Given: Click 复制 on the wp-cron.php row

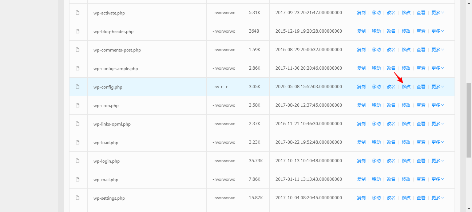Looking at the screenshot, I should [361, 105].
